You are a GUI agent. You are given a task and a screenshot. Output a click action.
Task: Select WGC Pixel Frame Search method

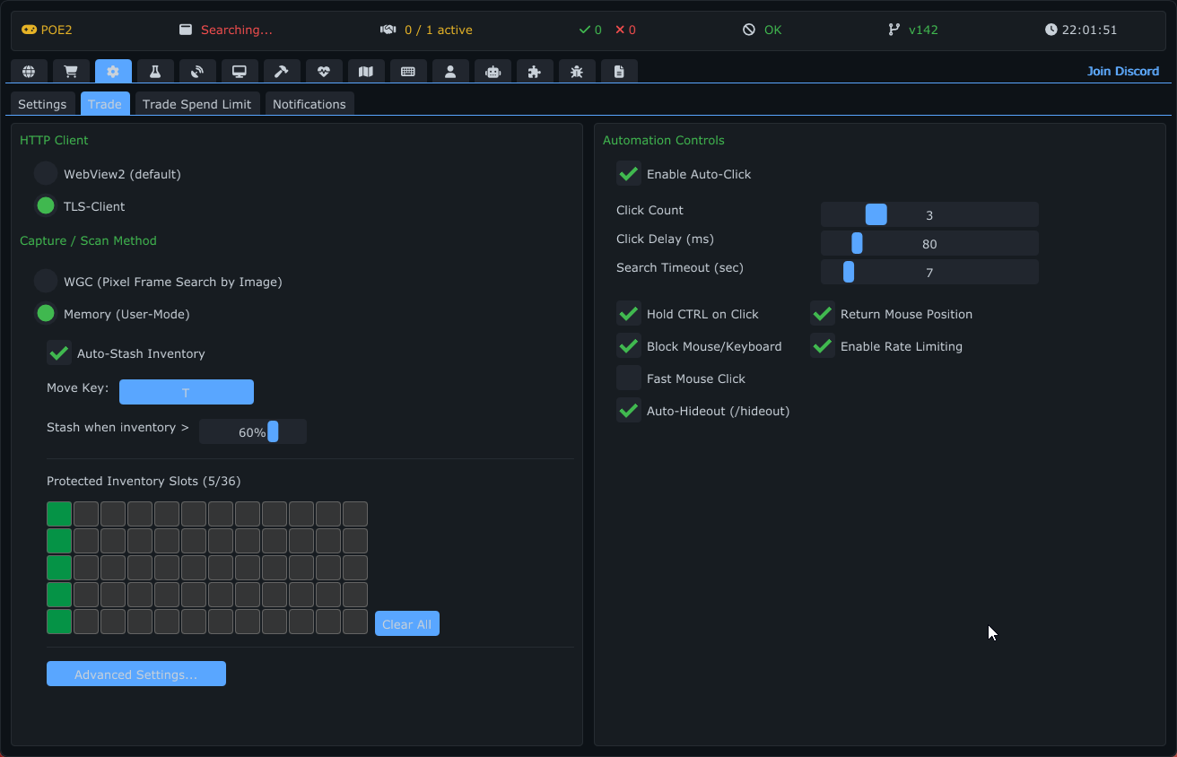46,282
